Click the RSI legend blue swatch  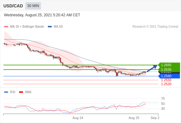pyautogui.click(x=6, y=92)
